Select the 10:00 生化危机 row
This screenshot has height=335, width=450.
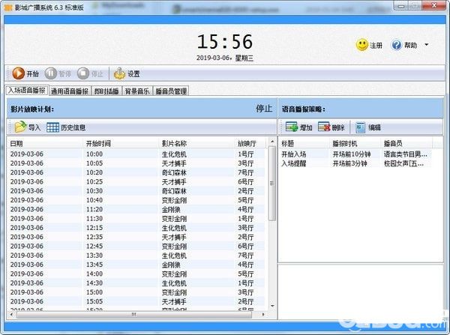(x=136, y=154)
